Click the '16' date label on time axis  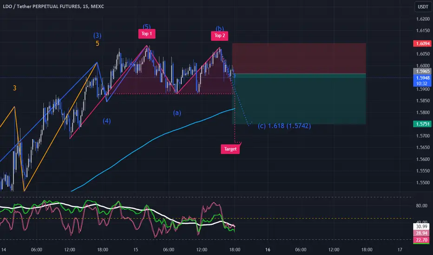[268, 249]
